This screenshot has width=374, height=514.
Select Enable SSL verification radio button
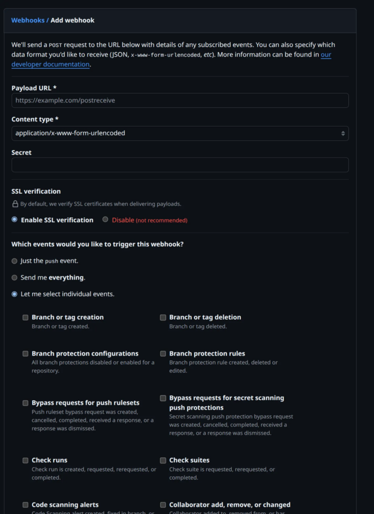pyautogui.click(x=15, y=219)
